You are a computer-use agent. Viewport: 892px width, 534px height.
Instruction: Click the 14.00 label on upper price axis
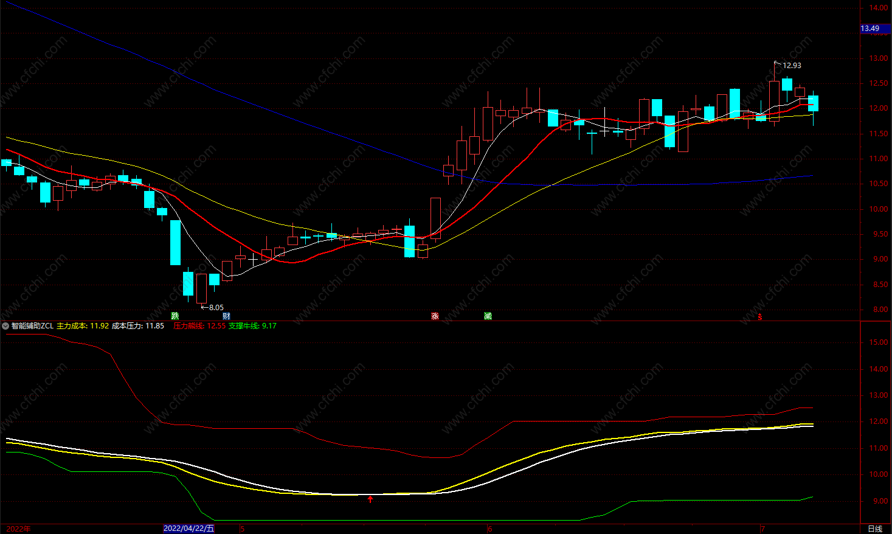(x=879, y=8)
